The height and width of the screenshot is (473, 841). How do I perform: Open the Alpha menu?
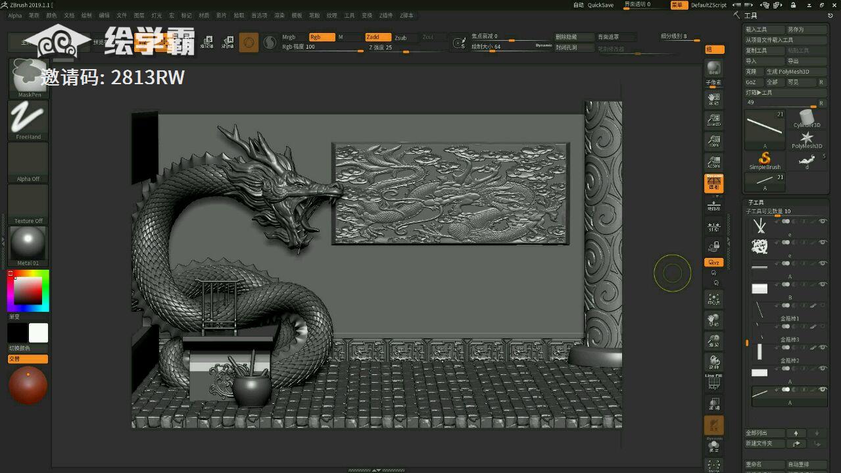[x=14, y=15]
